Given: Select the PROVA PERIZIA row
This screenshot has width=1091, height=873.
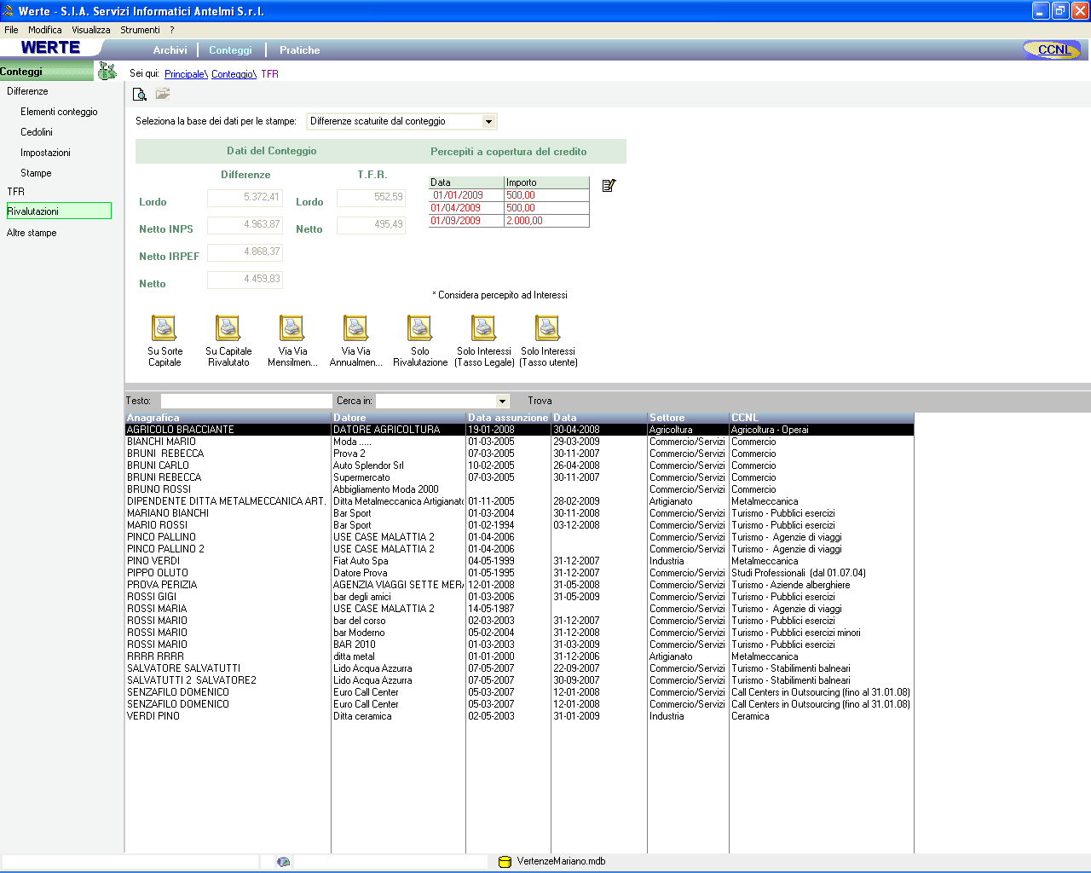Looking at the screenshot, I should (x=519, y=585).
